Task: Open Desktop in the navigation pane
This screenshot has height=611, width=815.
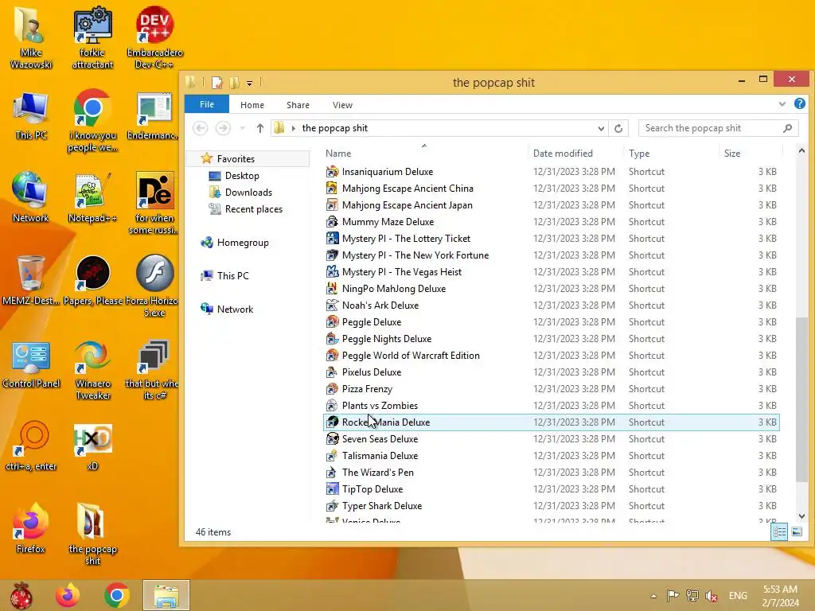Action: 242,176
